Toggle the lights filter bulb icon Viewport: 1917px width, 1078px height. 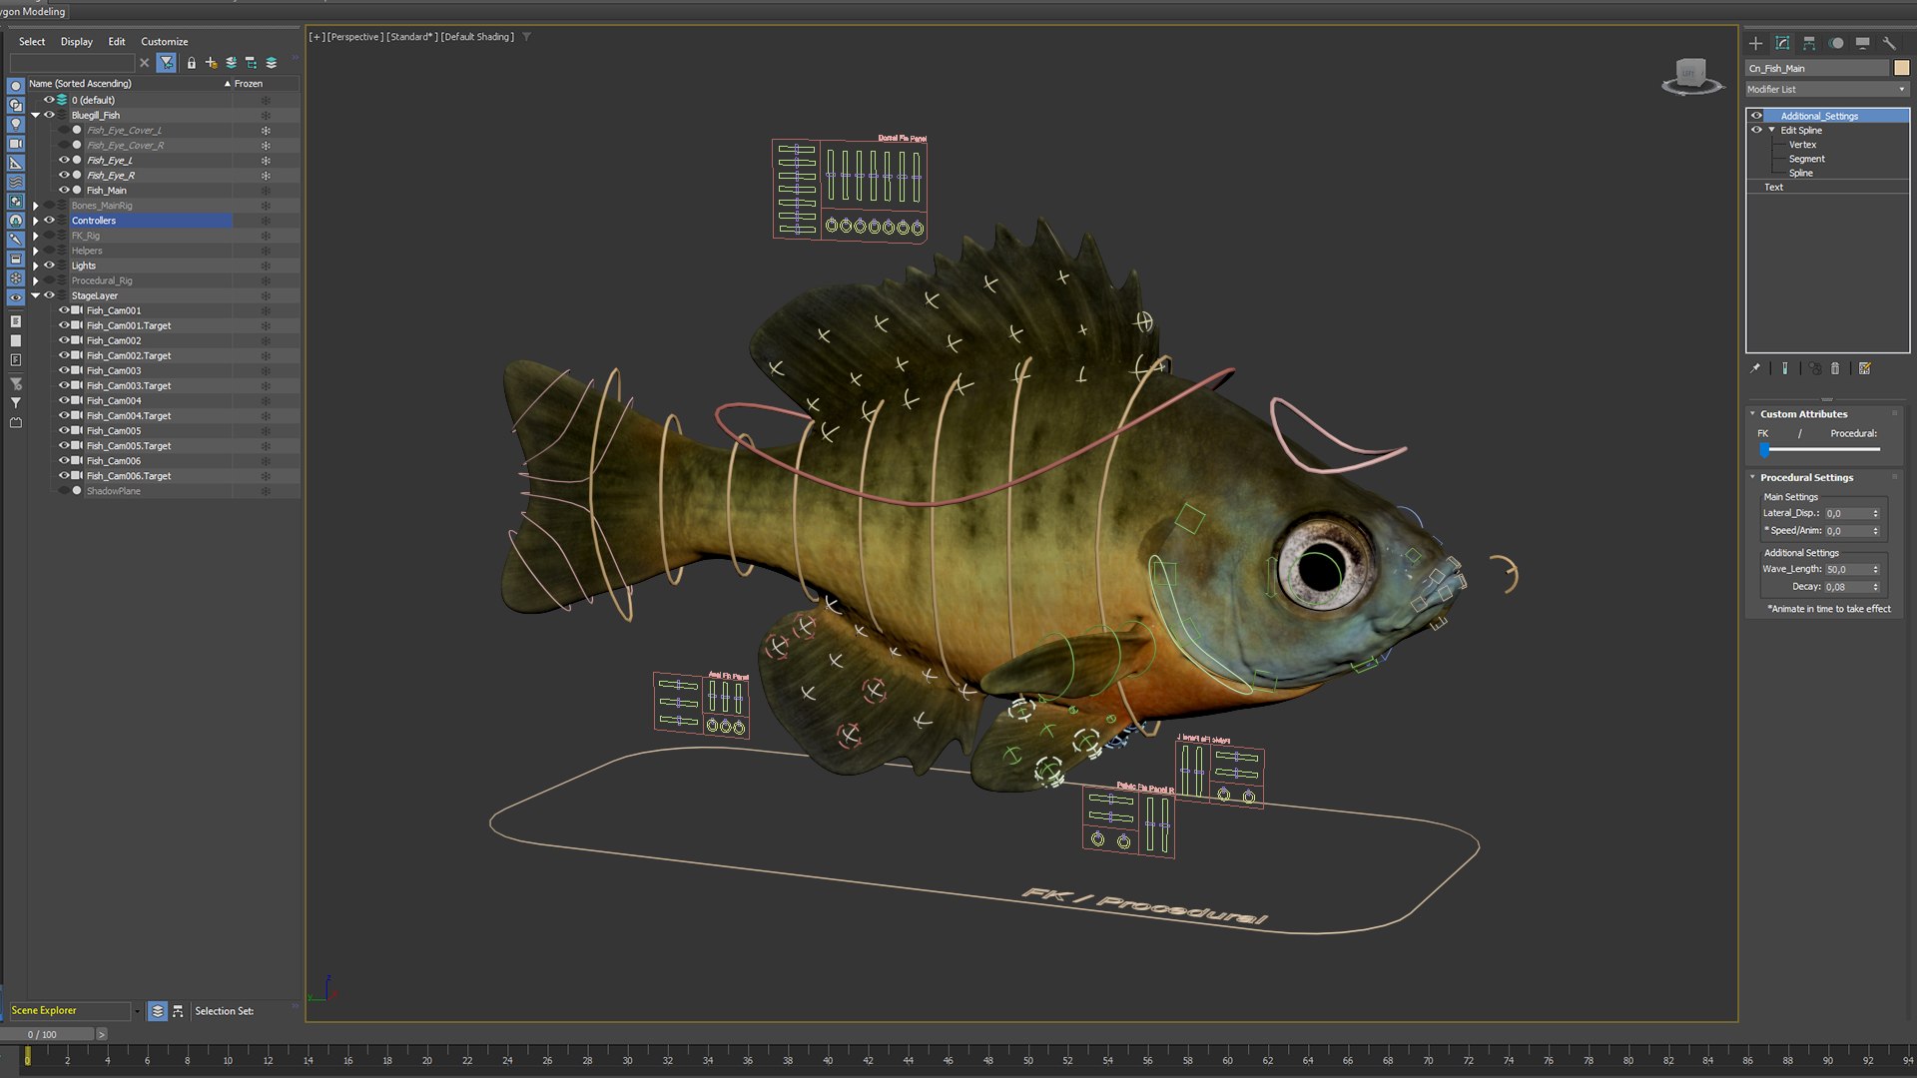point(15,124)
